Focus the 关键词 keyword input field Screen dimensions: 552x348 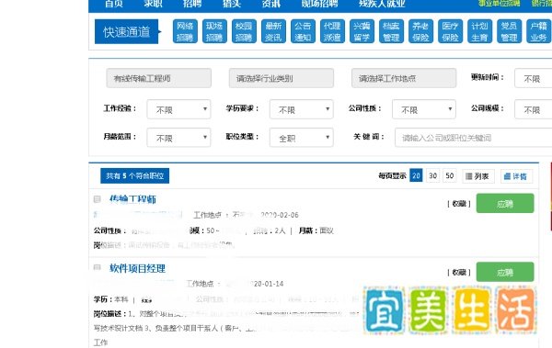click(473, 138)
